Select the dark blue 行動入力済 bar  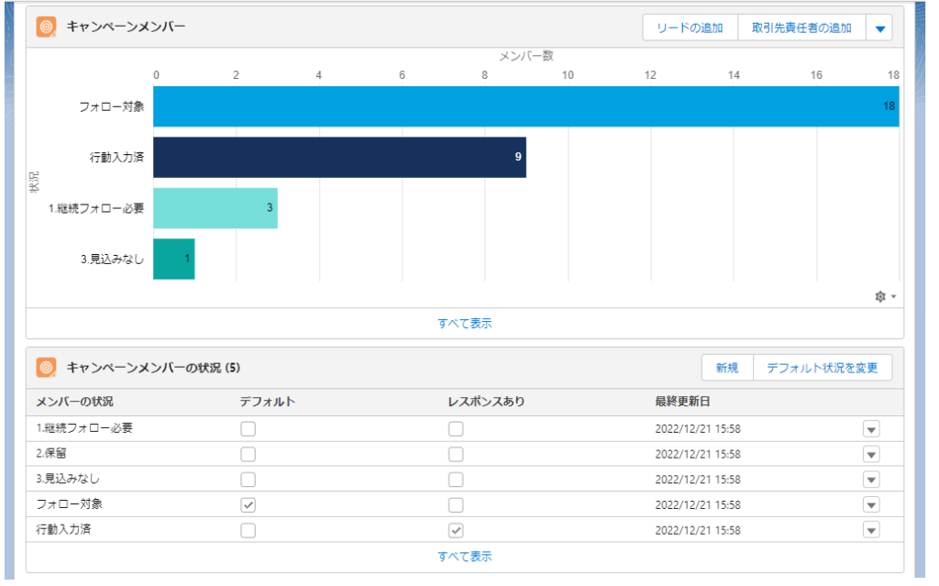[339, 157]
